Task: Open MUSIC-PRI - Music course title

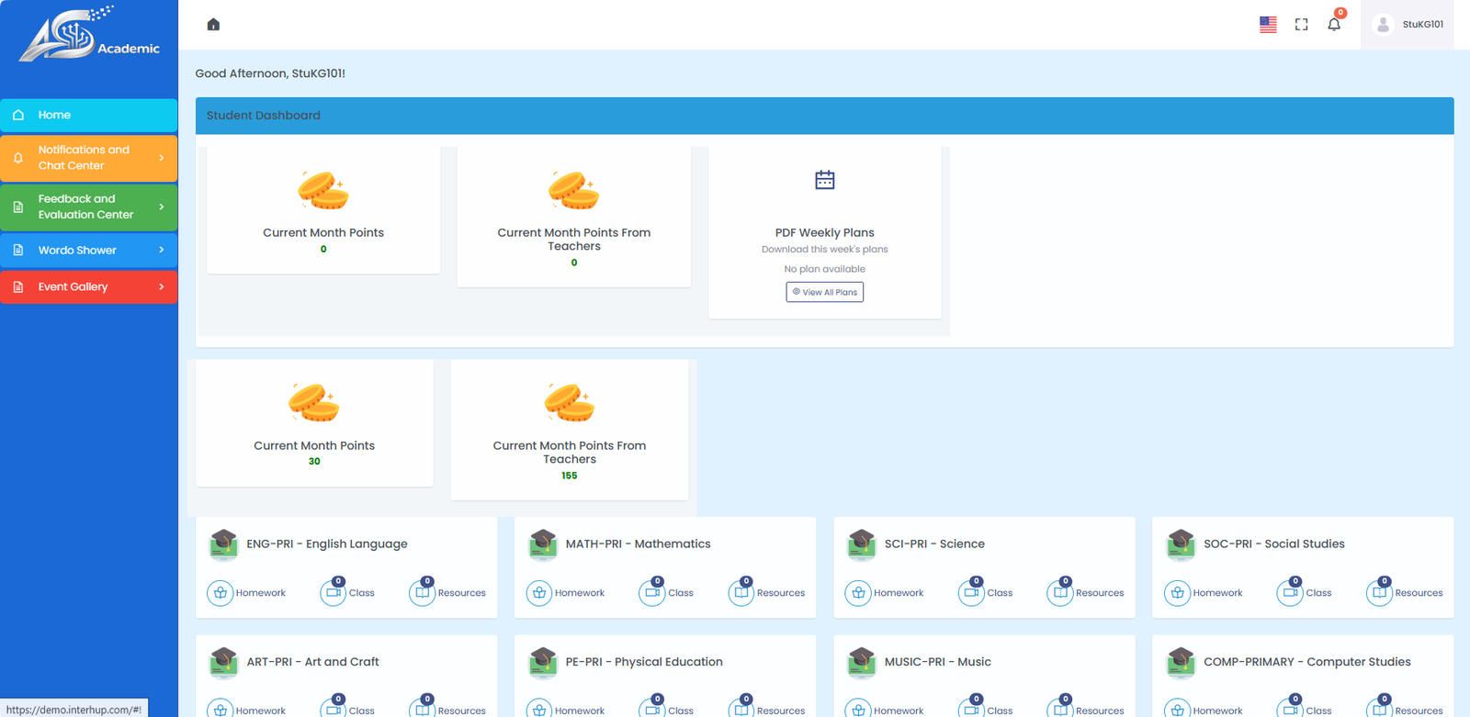Action: point(938,661)
